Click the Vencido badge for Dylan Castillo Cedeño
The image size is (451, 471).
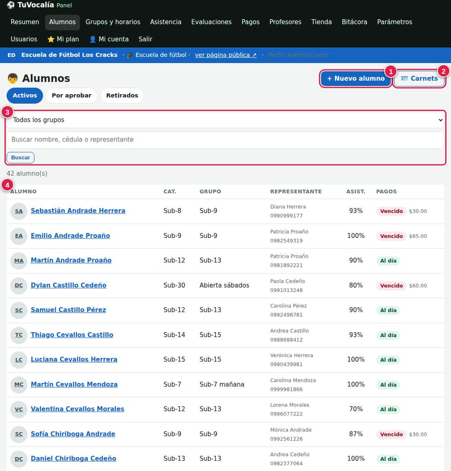click(391, 286)
